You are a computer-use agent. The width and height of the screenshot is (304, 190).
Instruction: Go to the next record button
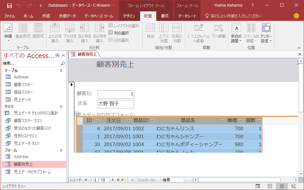[x=113, y=180]
